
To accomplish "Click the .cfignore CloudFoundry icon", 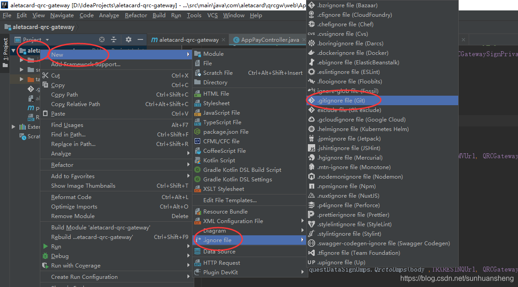I will click(312, 15).
